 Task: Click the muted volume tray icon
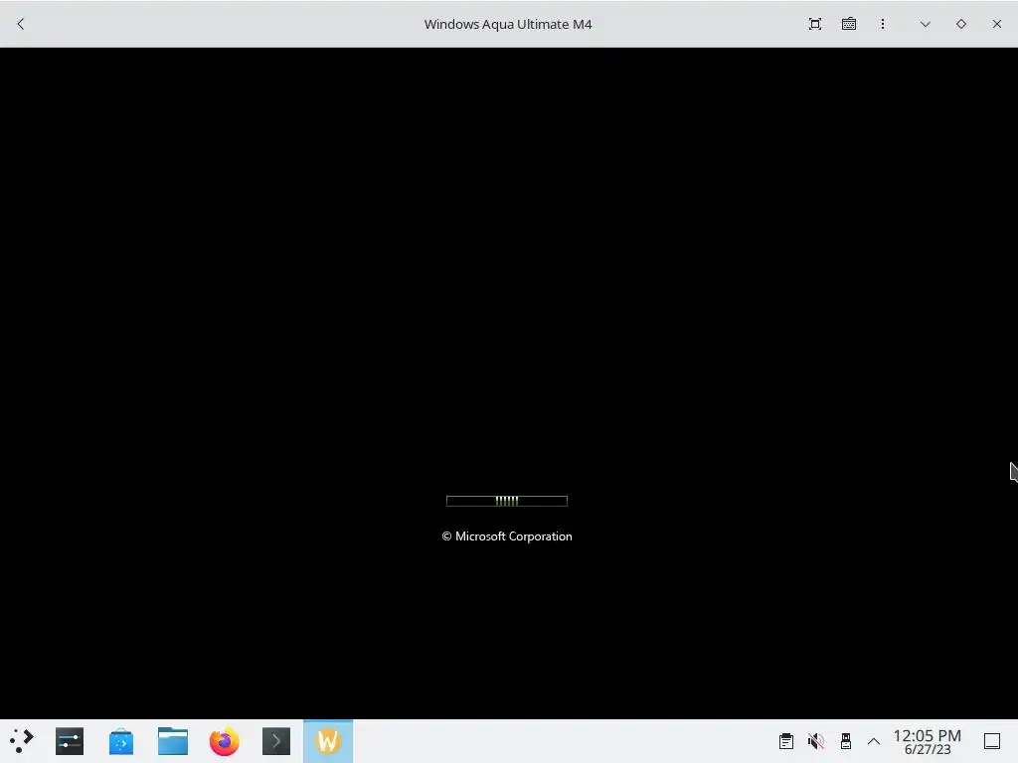point(815,741)
